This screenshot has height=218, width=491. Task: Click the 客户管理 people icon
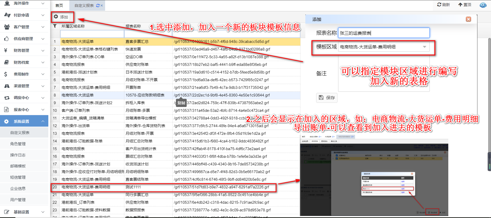click(7, 27)
